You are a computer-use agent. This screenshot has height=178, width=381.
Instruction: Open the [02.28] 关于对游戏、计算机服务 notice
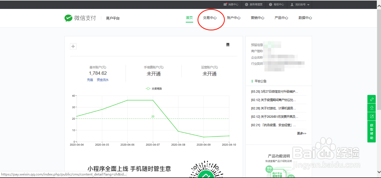point(274,108)
